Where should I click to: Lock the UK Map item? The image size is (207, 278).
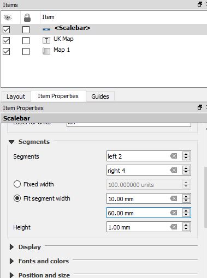[x=26, y=40]
